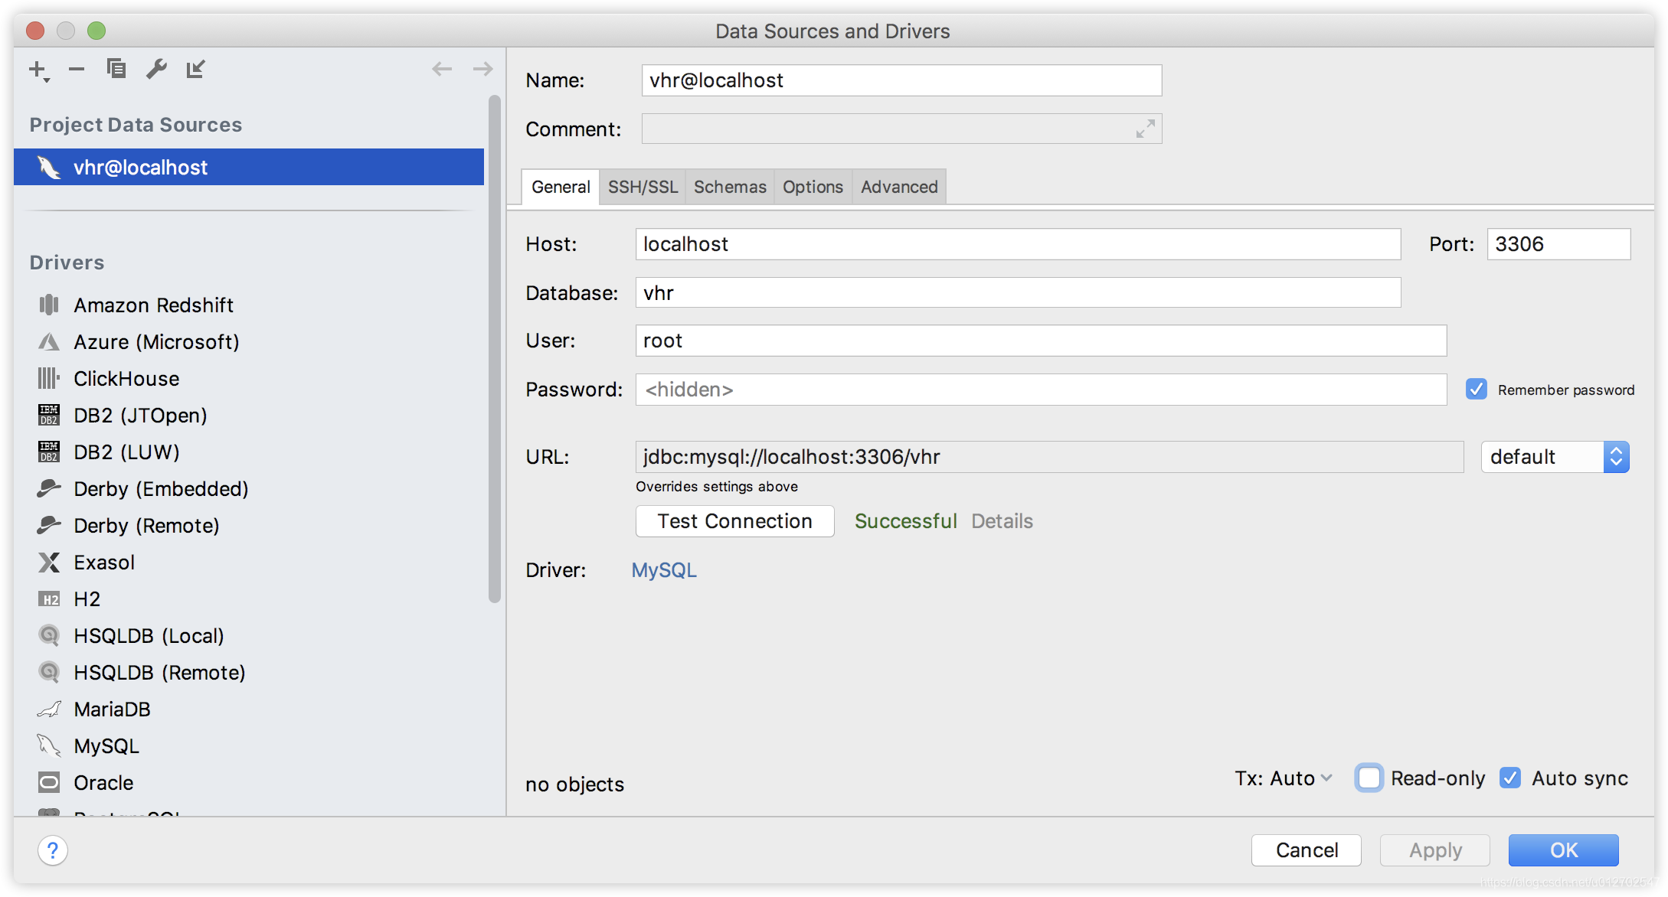Click the remove data source icon
The height and width of the screenshot is (897, 1668).
pos(77,70)
